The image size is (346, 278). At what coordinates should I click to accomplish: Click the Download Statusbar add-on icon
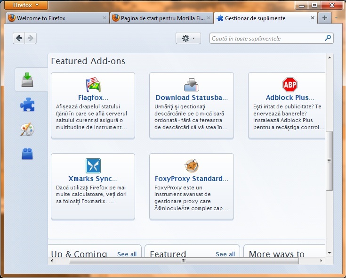click(192, 84)
